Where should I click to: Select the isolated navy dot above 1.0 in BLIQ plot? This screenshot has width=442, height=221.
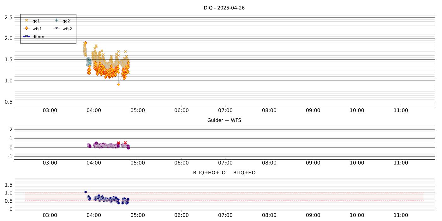(x=86, y=192)
